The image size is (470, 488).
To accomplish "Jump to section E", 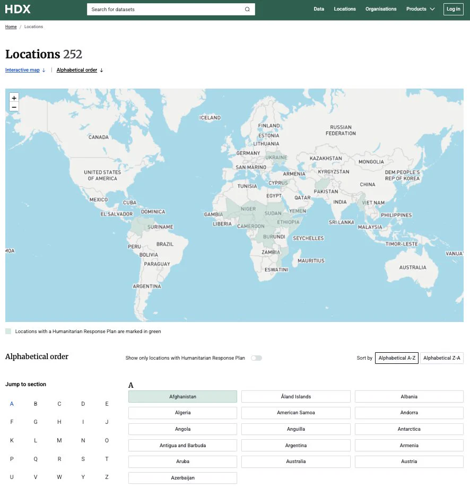I will [107, 404].
